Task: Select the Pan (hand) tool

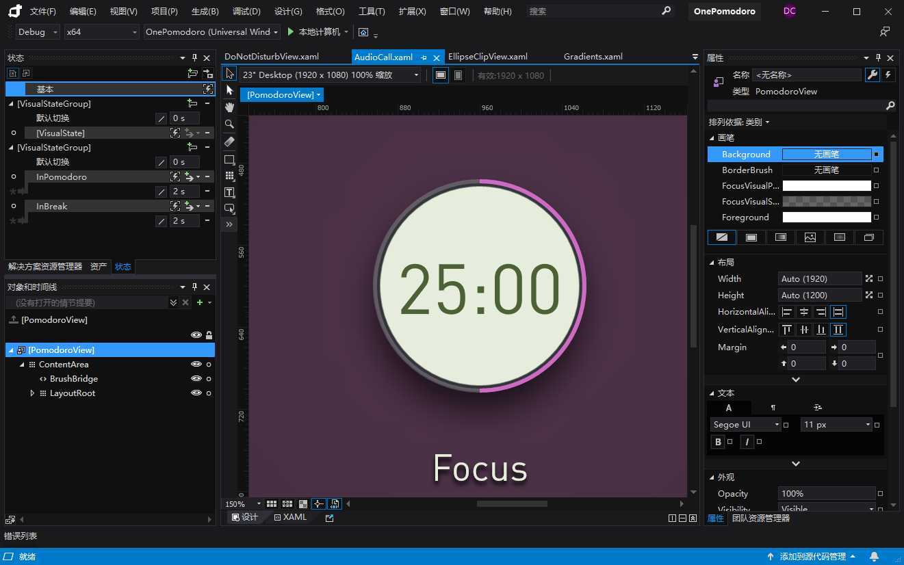Action: [x=229, y=107]
